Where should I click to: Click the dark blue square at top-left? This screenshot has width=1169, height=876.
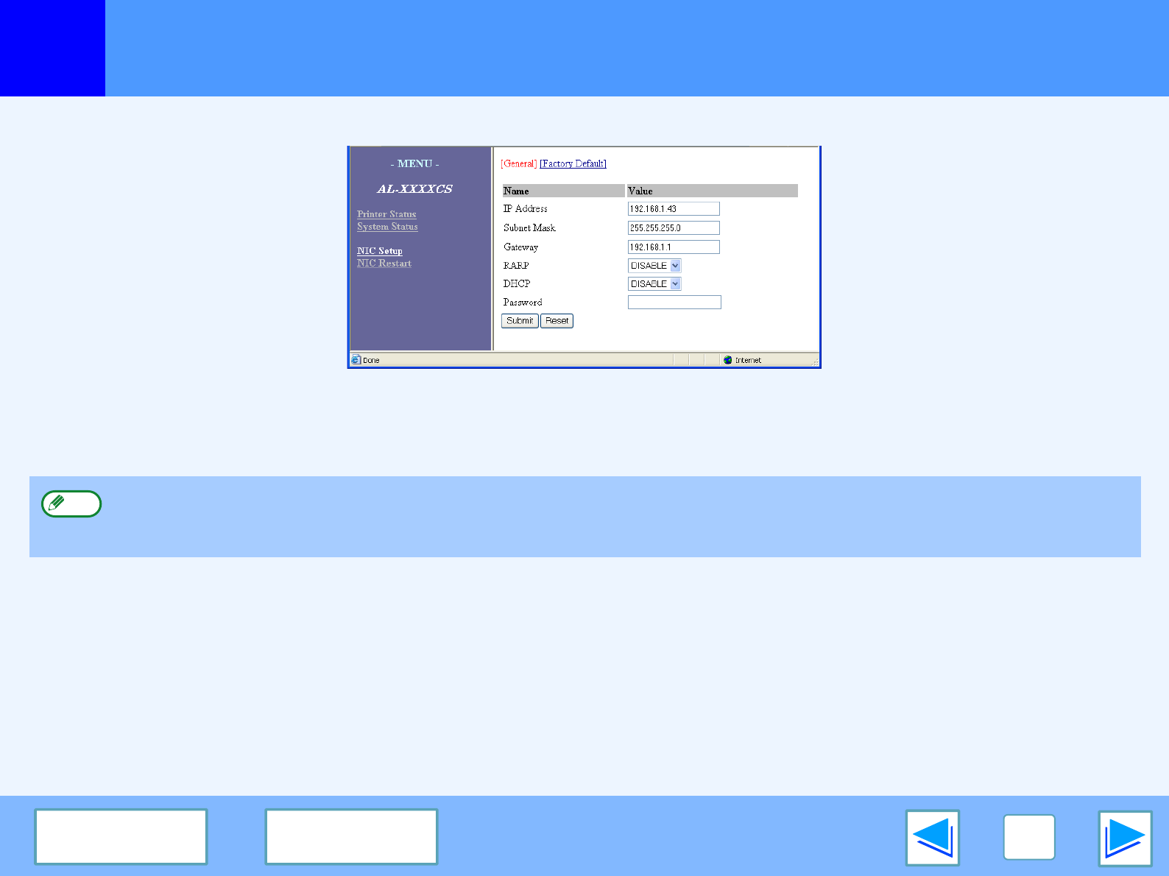(x=52, y=48)
